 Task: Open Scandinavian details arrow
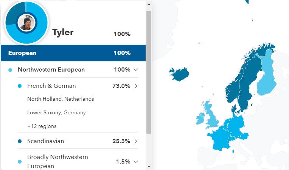(x=136, y=141)
